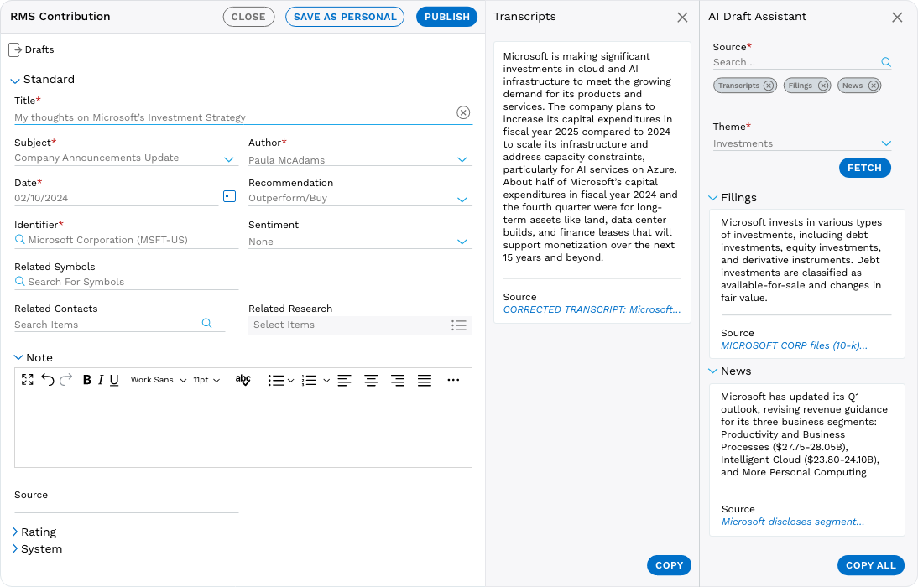Clear the Title field text
This screenshot has width=918, height=587.
click(x=463, y=112)
